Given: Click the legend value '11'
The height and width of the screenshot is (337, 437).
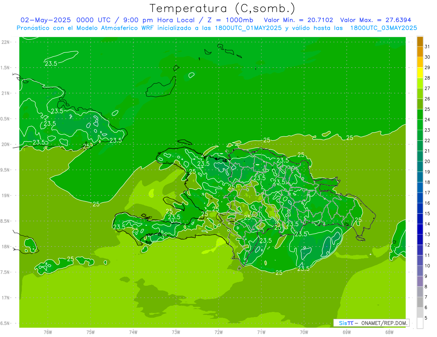Looking at the screenshot, I should (x=427, y=255).
